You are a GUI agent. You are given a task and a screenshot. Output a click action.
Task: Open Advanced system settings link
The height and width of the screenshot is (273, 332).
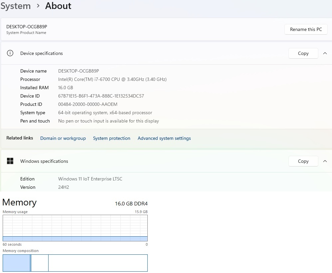[x=164, y=138]
